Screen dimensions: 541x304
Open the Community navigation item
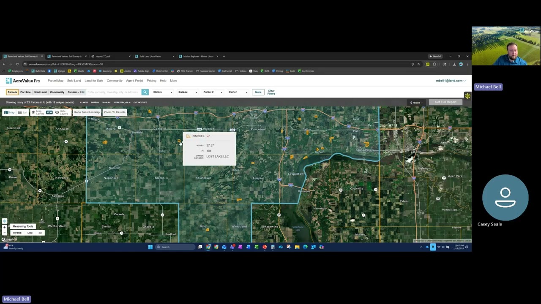pos(115,81)
